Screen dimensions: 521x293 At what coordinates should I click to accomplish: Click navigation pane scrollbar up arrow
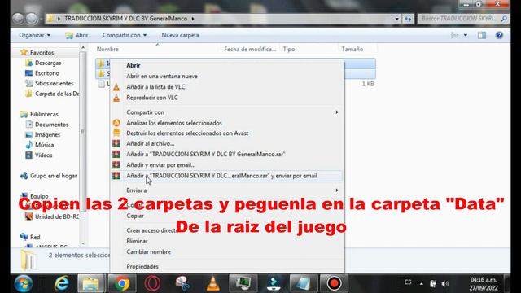pos(83,48)
